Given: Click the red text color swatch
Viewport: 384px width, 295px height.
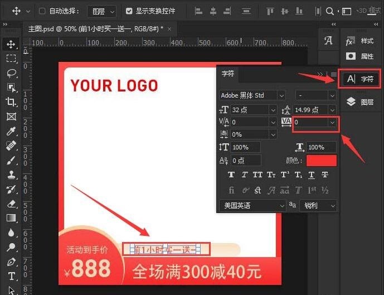Looking at the screenshot, I should pos(322,161).
